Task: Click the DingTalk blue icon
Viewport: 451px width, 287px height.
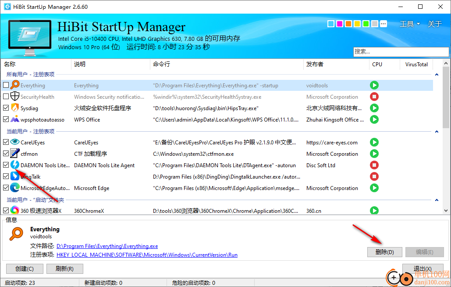Action: click(x=14, y=176)
